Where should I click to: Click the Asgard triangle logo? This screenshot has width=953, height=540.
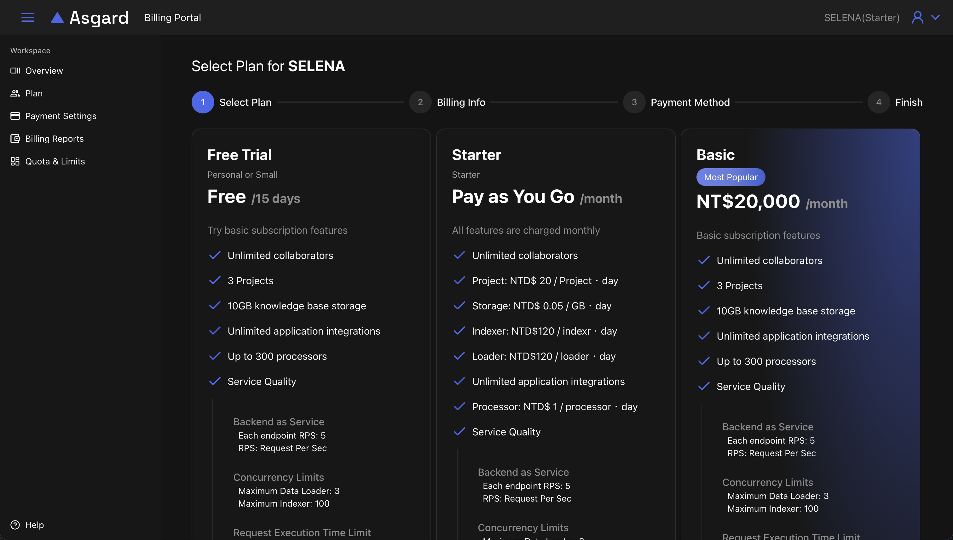(57, 17)
